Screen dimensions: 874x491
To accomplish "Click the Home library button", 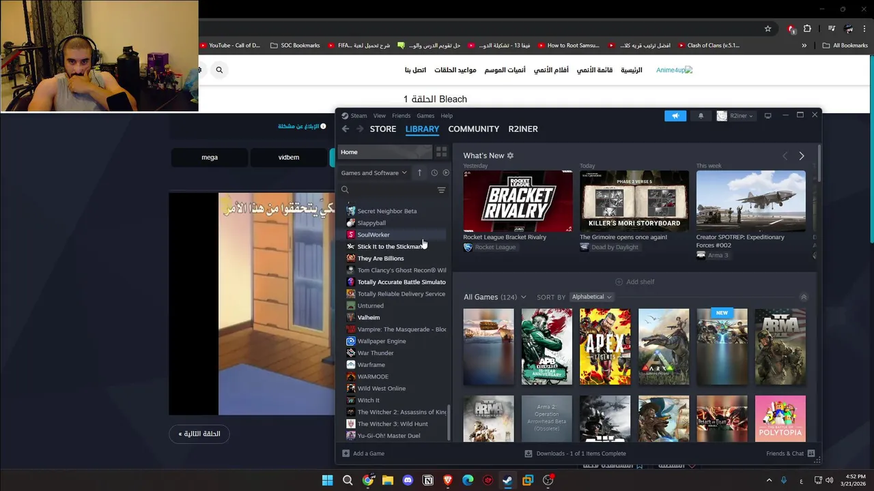I will (385, 152).
